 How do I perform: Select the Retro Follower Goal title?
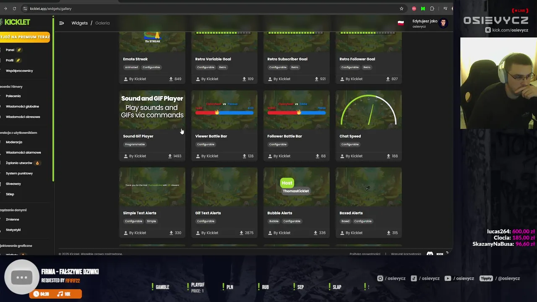[357, 59]
